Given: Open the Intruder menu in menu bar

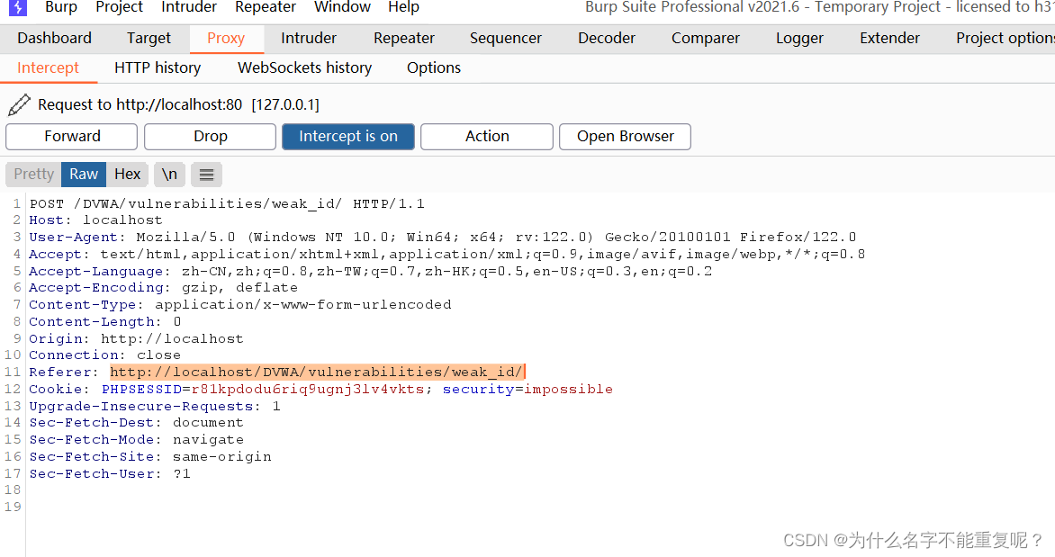Looking at the screenshot, I should (x=189, y=7).
